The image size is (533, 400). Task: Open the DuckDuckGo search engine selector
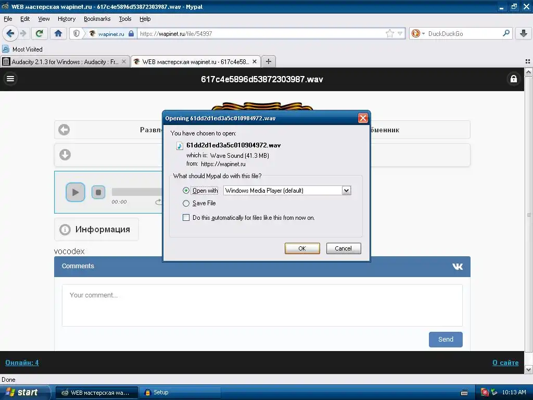pyautogui.click(x=418, y=33)
